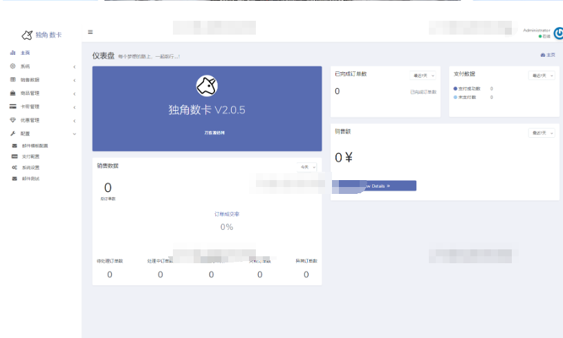
Task: Click the table icon beside 销售数据
Action: point(13,80)
